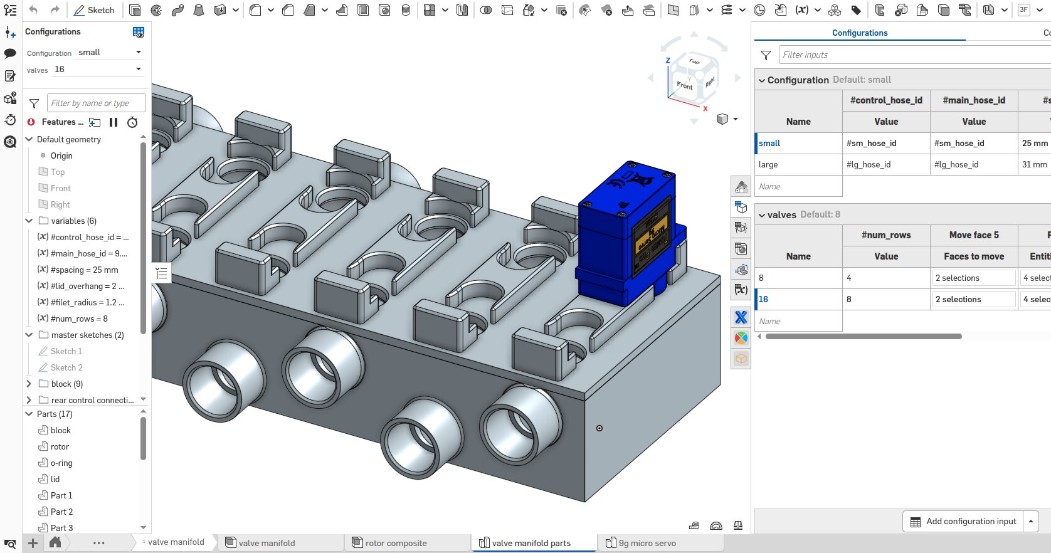Select the Chamfer tool

point(288,10)
